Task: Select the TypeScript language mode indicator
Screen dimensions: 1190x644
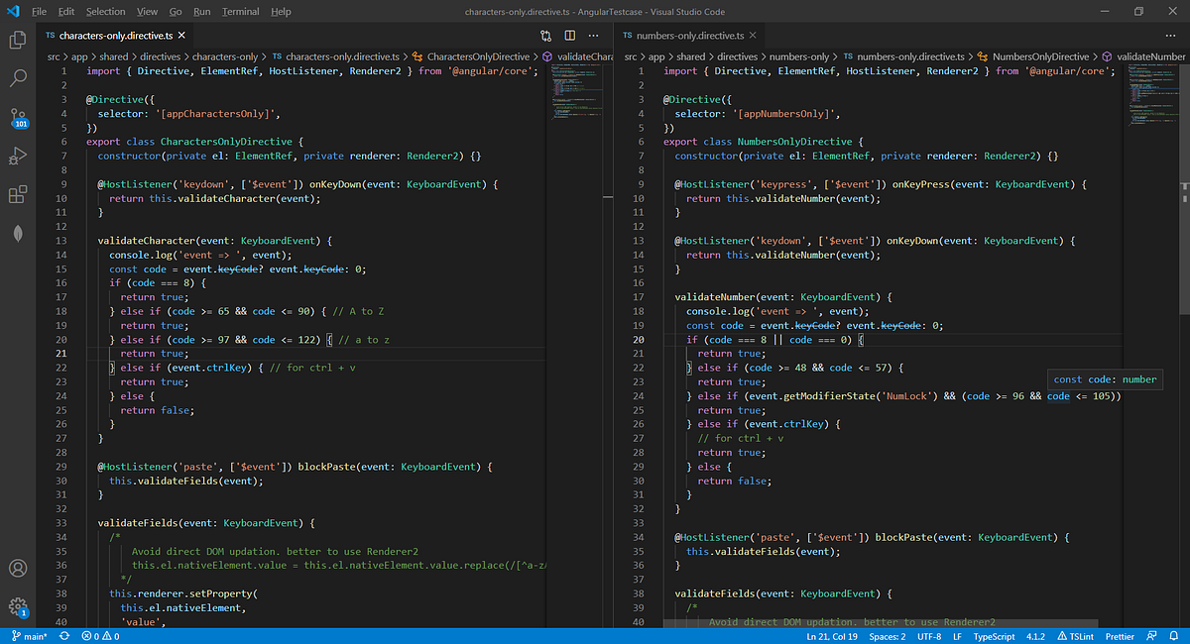Action: (x=994, y=636)
